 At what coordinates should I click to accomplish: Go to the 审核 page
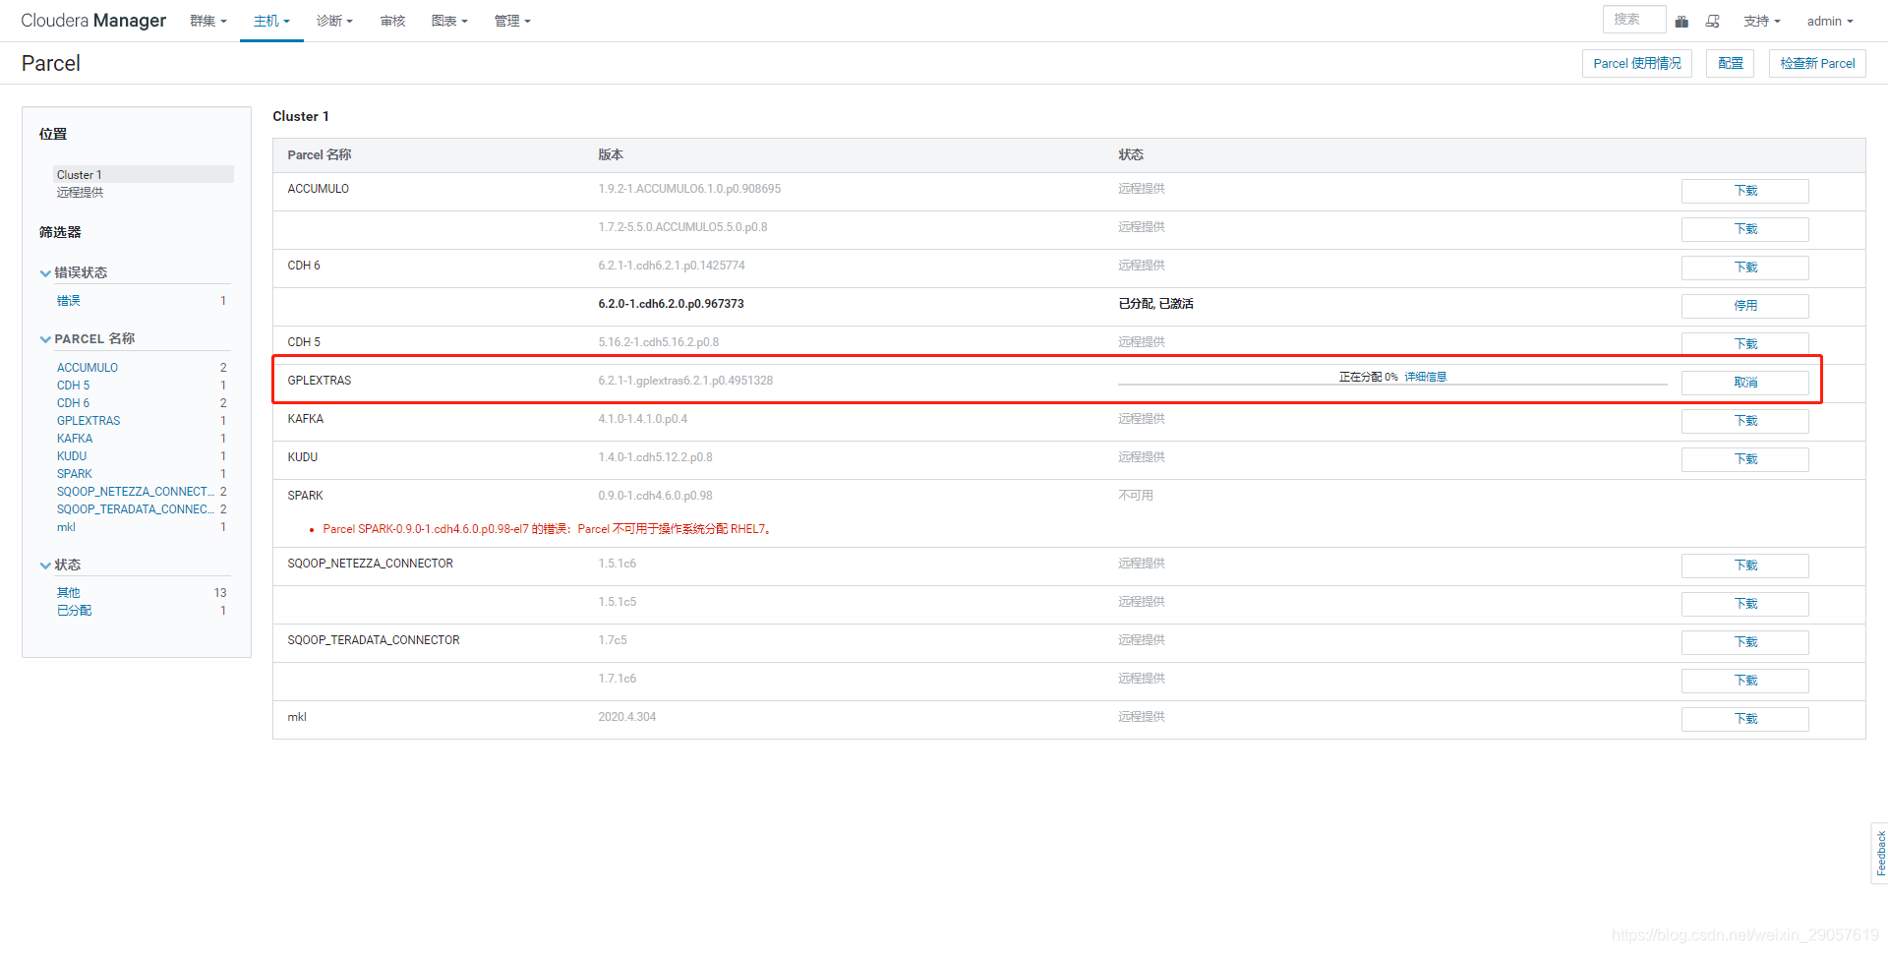click(393, 21)
